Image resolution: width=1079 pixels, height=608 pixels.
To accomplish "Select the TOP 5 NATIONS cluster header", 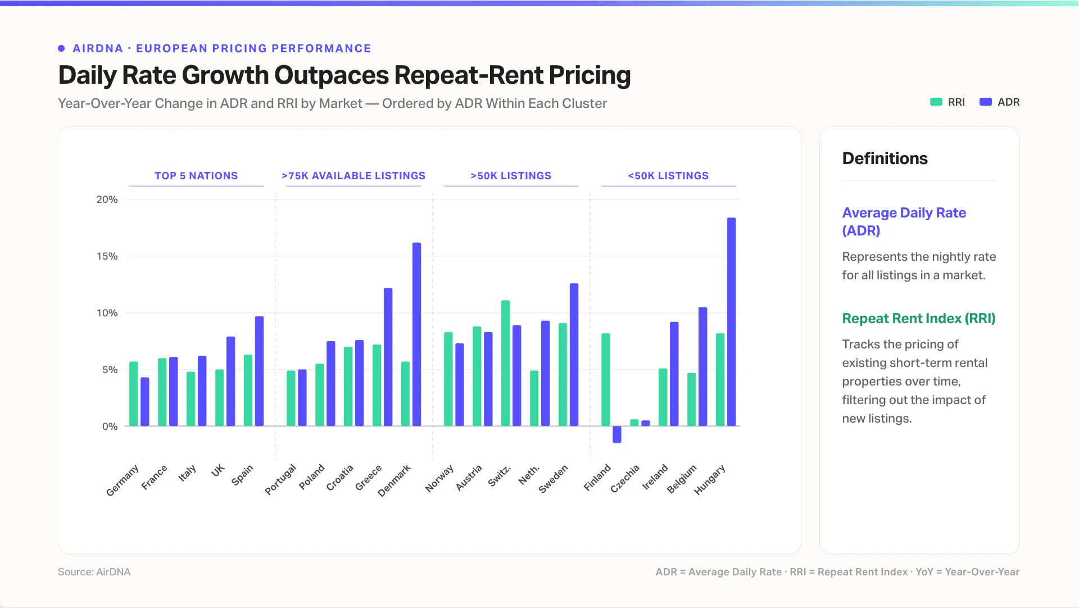I will click(x=196, y=176).
